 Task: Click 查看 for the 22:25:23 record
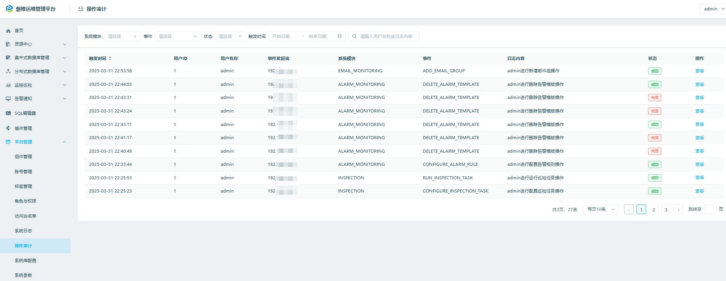(x=700, y=191)
